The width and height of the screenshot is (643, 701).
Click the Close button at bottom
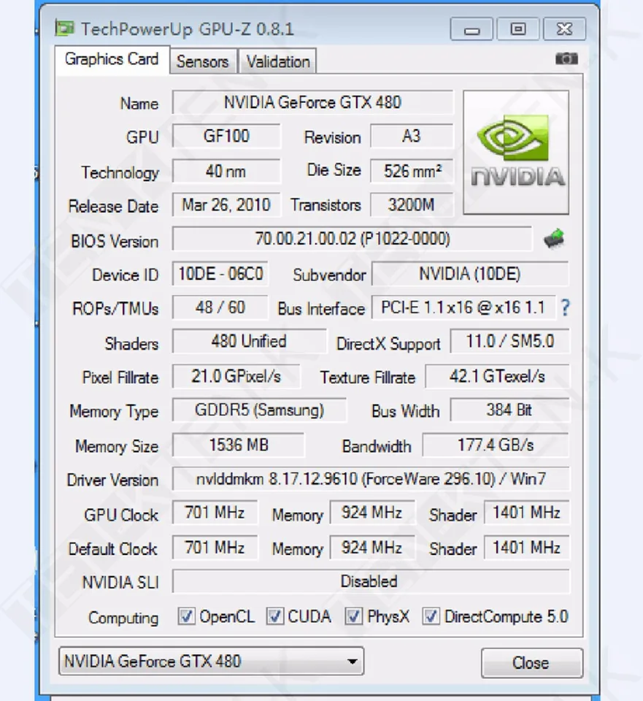coord(532,662)
